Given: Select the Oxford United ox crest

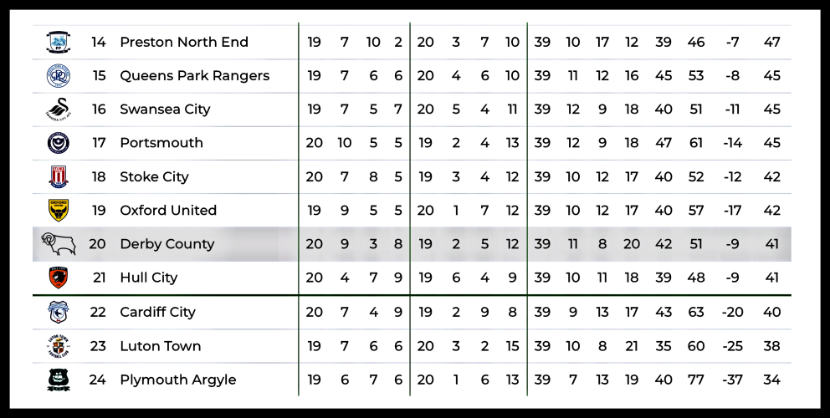Looking at the screenshot, I should click(x=58, y=211).
